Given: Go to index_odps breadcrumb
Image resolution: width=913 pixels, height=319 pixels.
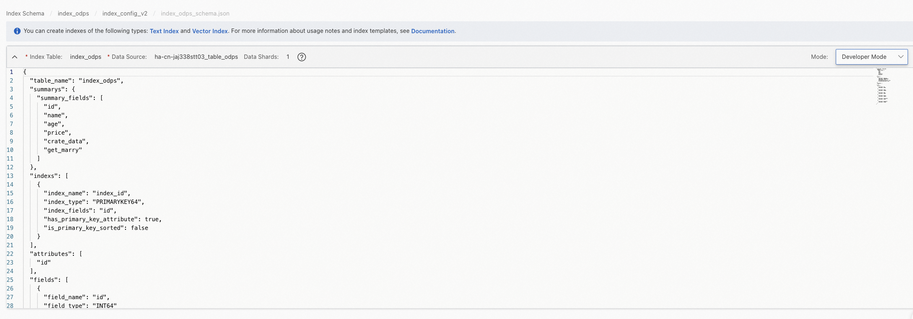Looking at the screenshot, I should coord(73,13).
